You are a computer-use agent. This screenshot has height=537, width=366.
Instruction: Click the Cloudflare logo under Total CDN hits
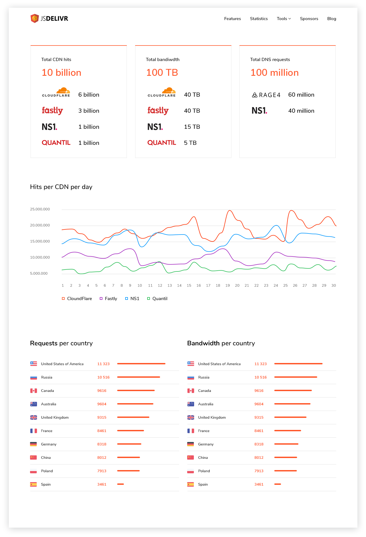click(56, 92)
